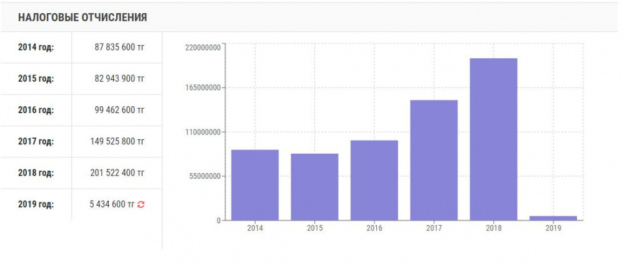This screenshot has height=265, width=625.
Task: Select the '2019 год' row label
Action: 36,204
